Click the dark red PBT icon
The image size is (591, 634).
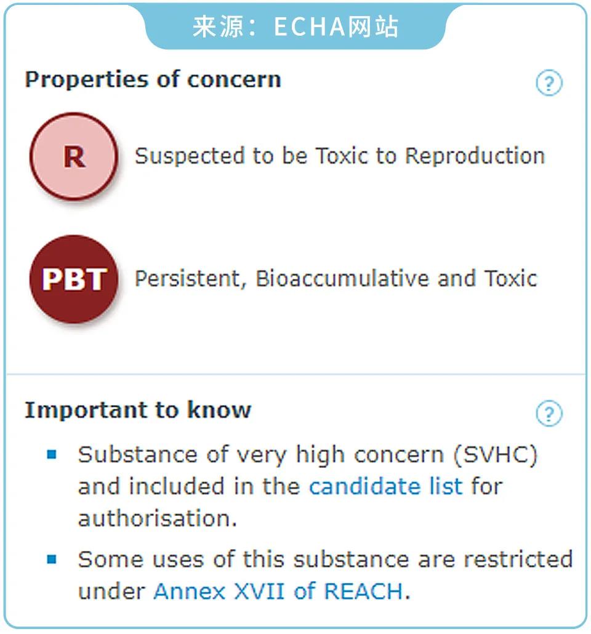click(73, 279)
